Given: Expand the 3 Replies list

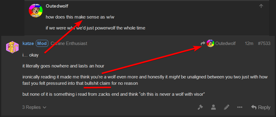Looking at the screenshot, I should click(x=34, y=107).
